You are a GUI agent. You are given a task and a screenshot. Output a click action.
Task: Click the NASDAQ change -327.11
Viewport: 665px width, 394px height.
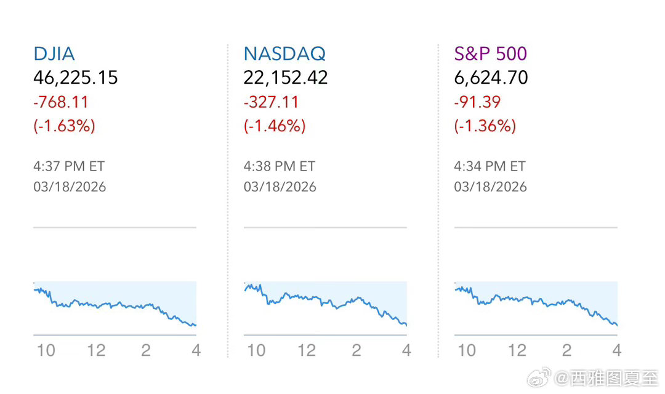(272, 102)
